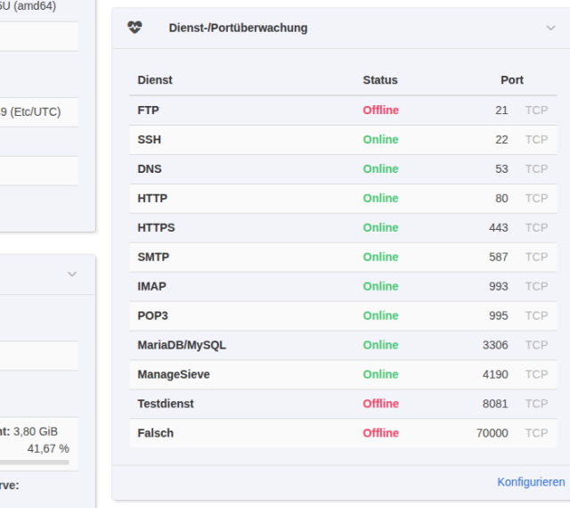Select the FTP service name

[149, 111]
